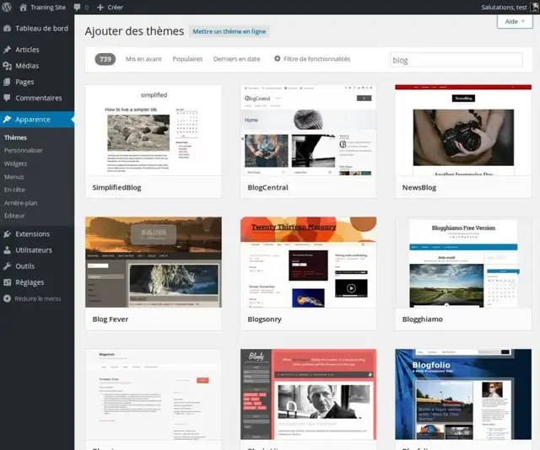Click the 739 results count badge
This screenshot has height=450, width=540.
point(105,59)
